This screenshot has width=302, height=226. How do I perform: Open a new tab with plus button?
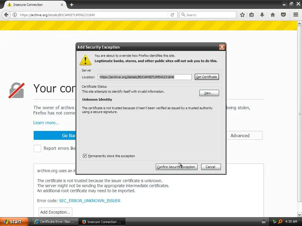click(x=72, y=5)
